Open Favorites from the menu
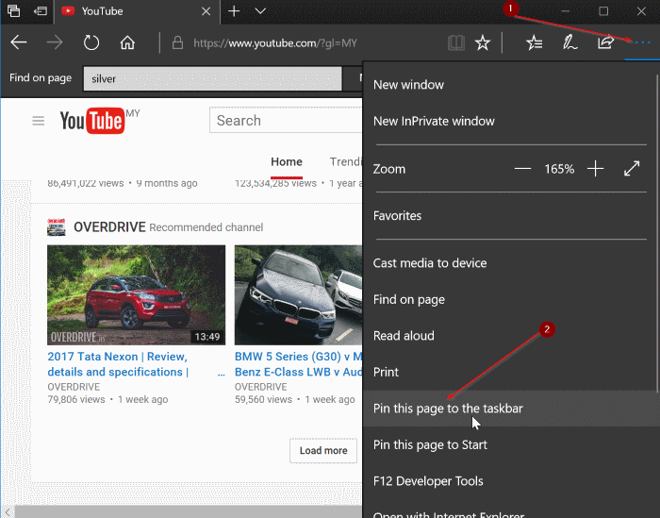Viewport: 660px width, 518px height. click(x=510, y=216)
